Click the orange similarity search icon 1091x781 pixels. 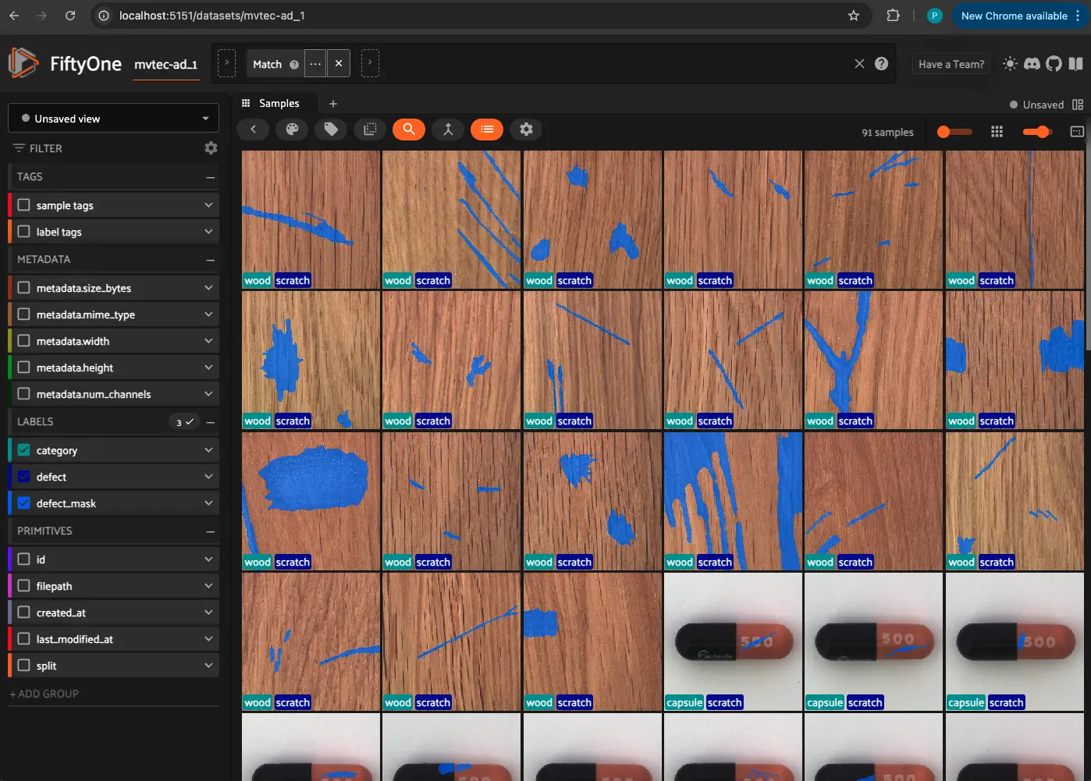click(409, 130)
